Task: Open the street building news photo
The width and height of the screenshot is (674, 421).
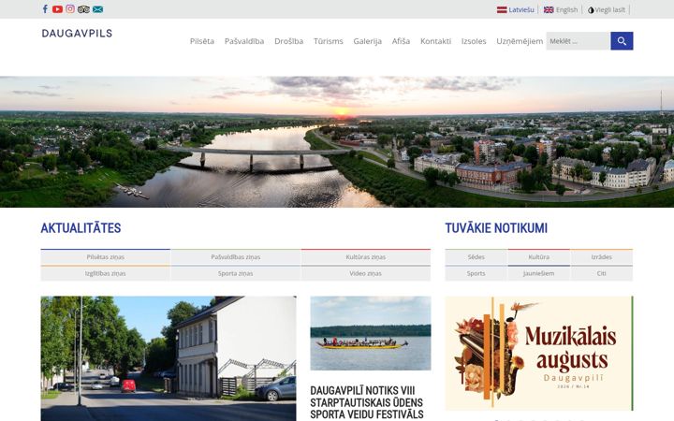Action: [x=168, y=358]
